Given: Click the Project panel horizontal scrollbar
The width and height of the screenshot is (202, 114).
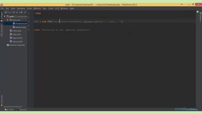Looking at the screenshot, I should pos(13,107).
